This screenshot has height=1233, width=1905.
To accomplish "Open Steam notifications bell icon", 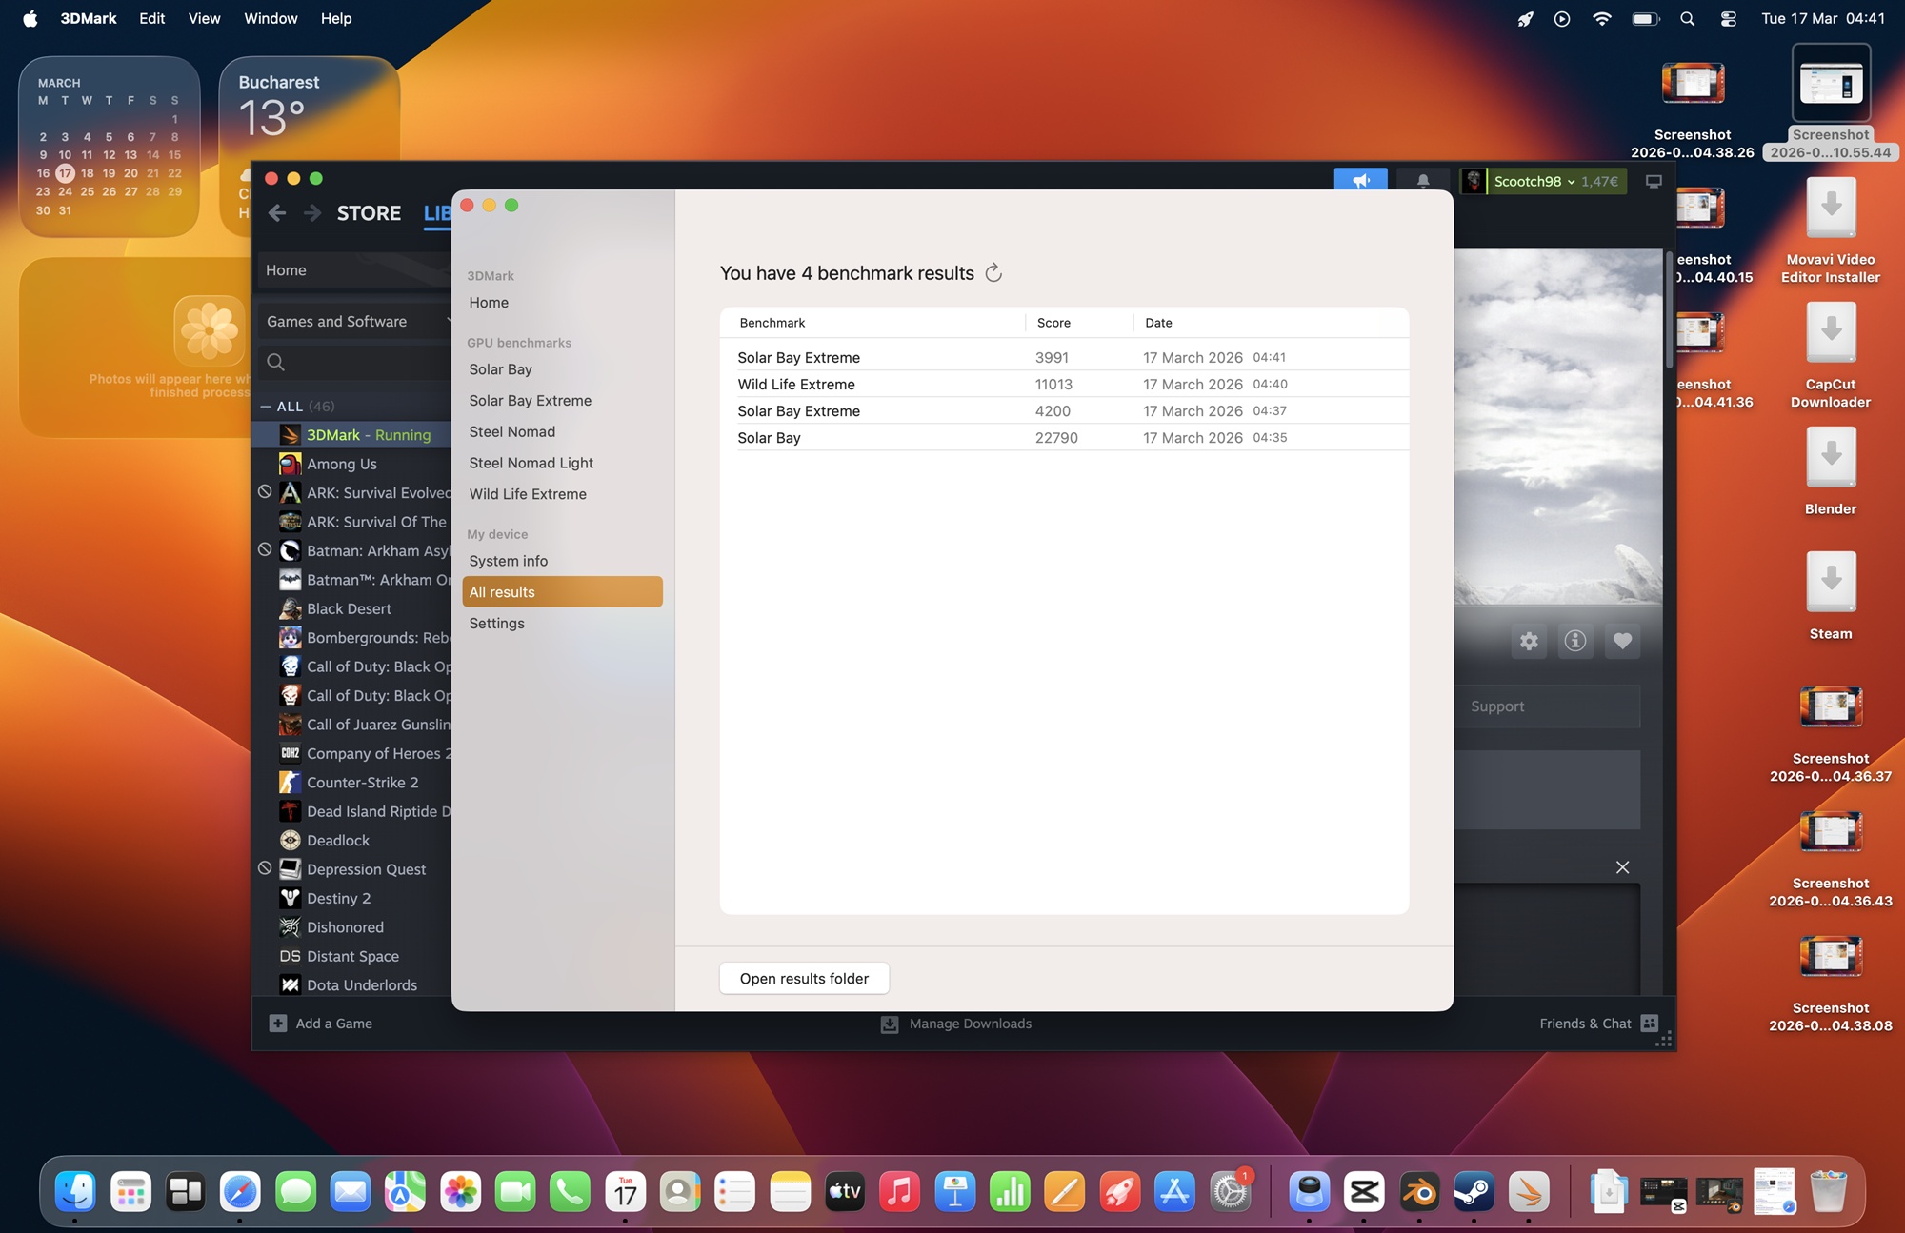I will (1422, 181).
